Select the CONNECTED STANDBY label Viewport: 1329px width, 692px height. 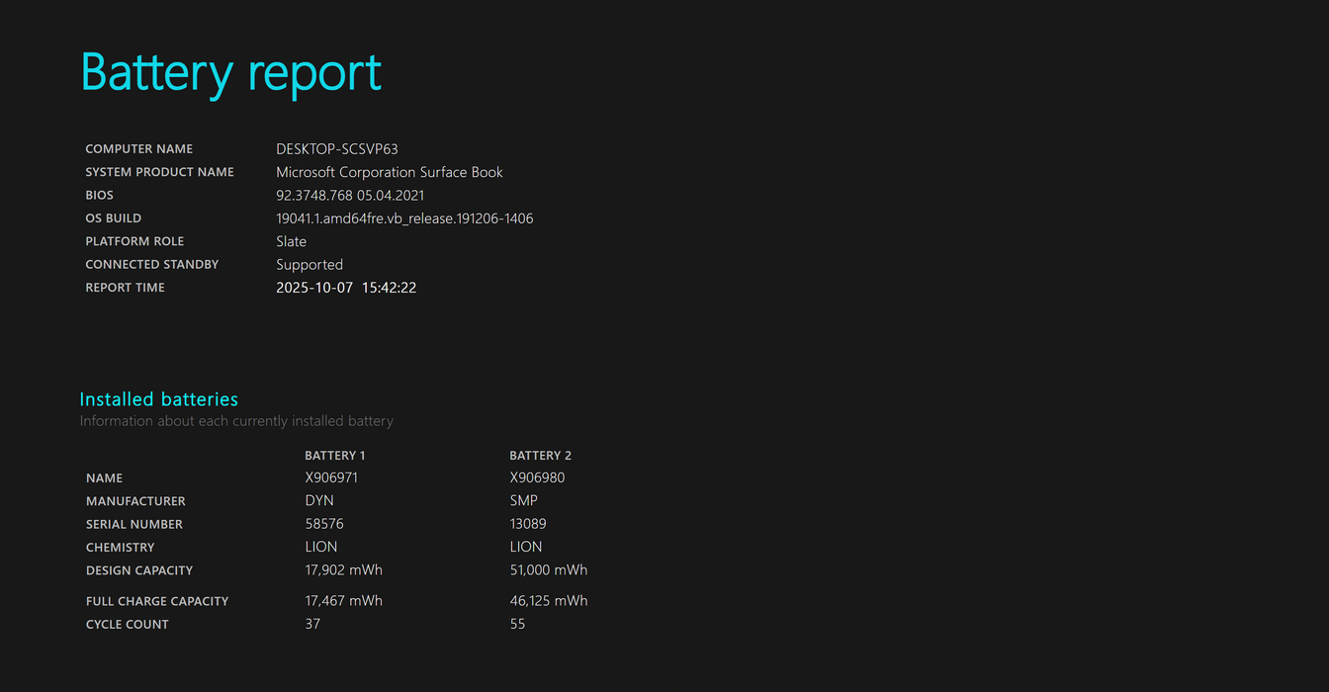click(x=152, y=265)
